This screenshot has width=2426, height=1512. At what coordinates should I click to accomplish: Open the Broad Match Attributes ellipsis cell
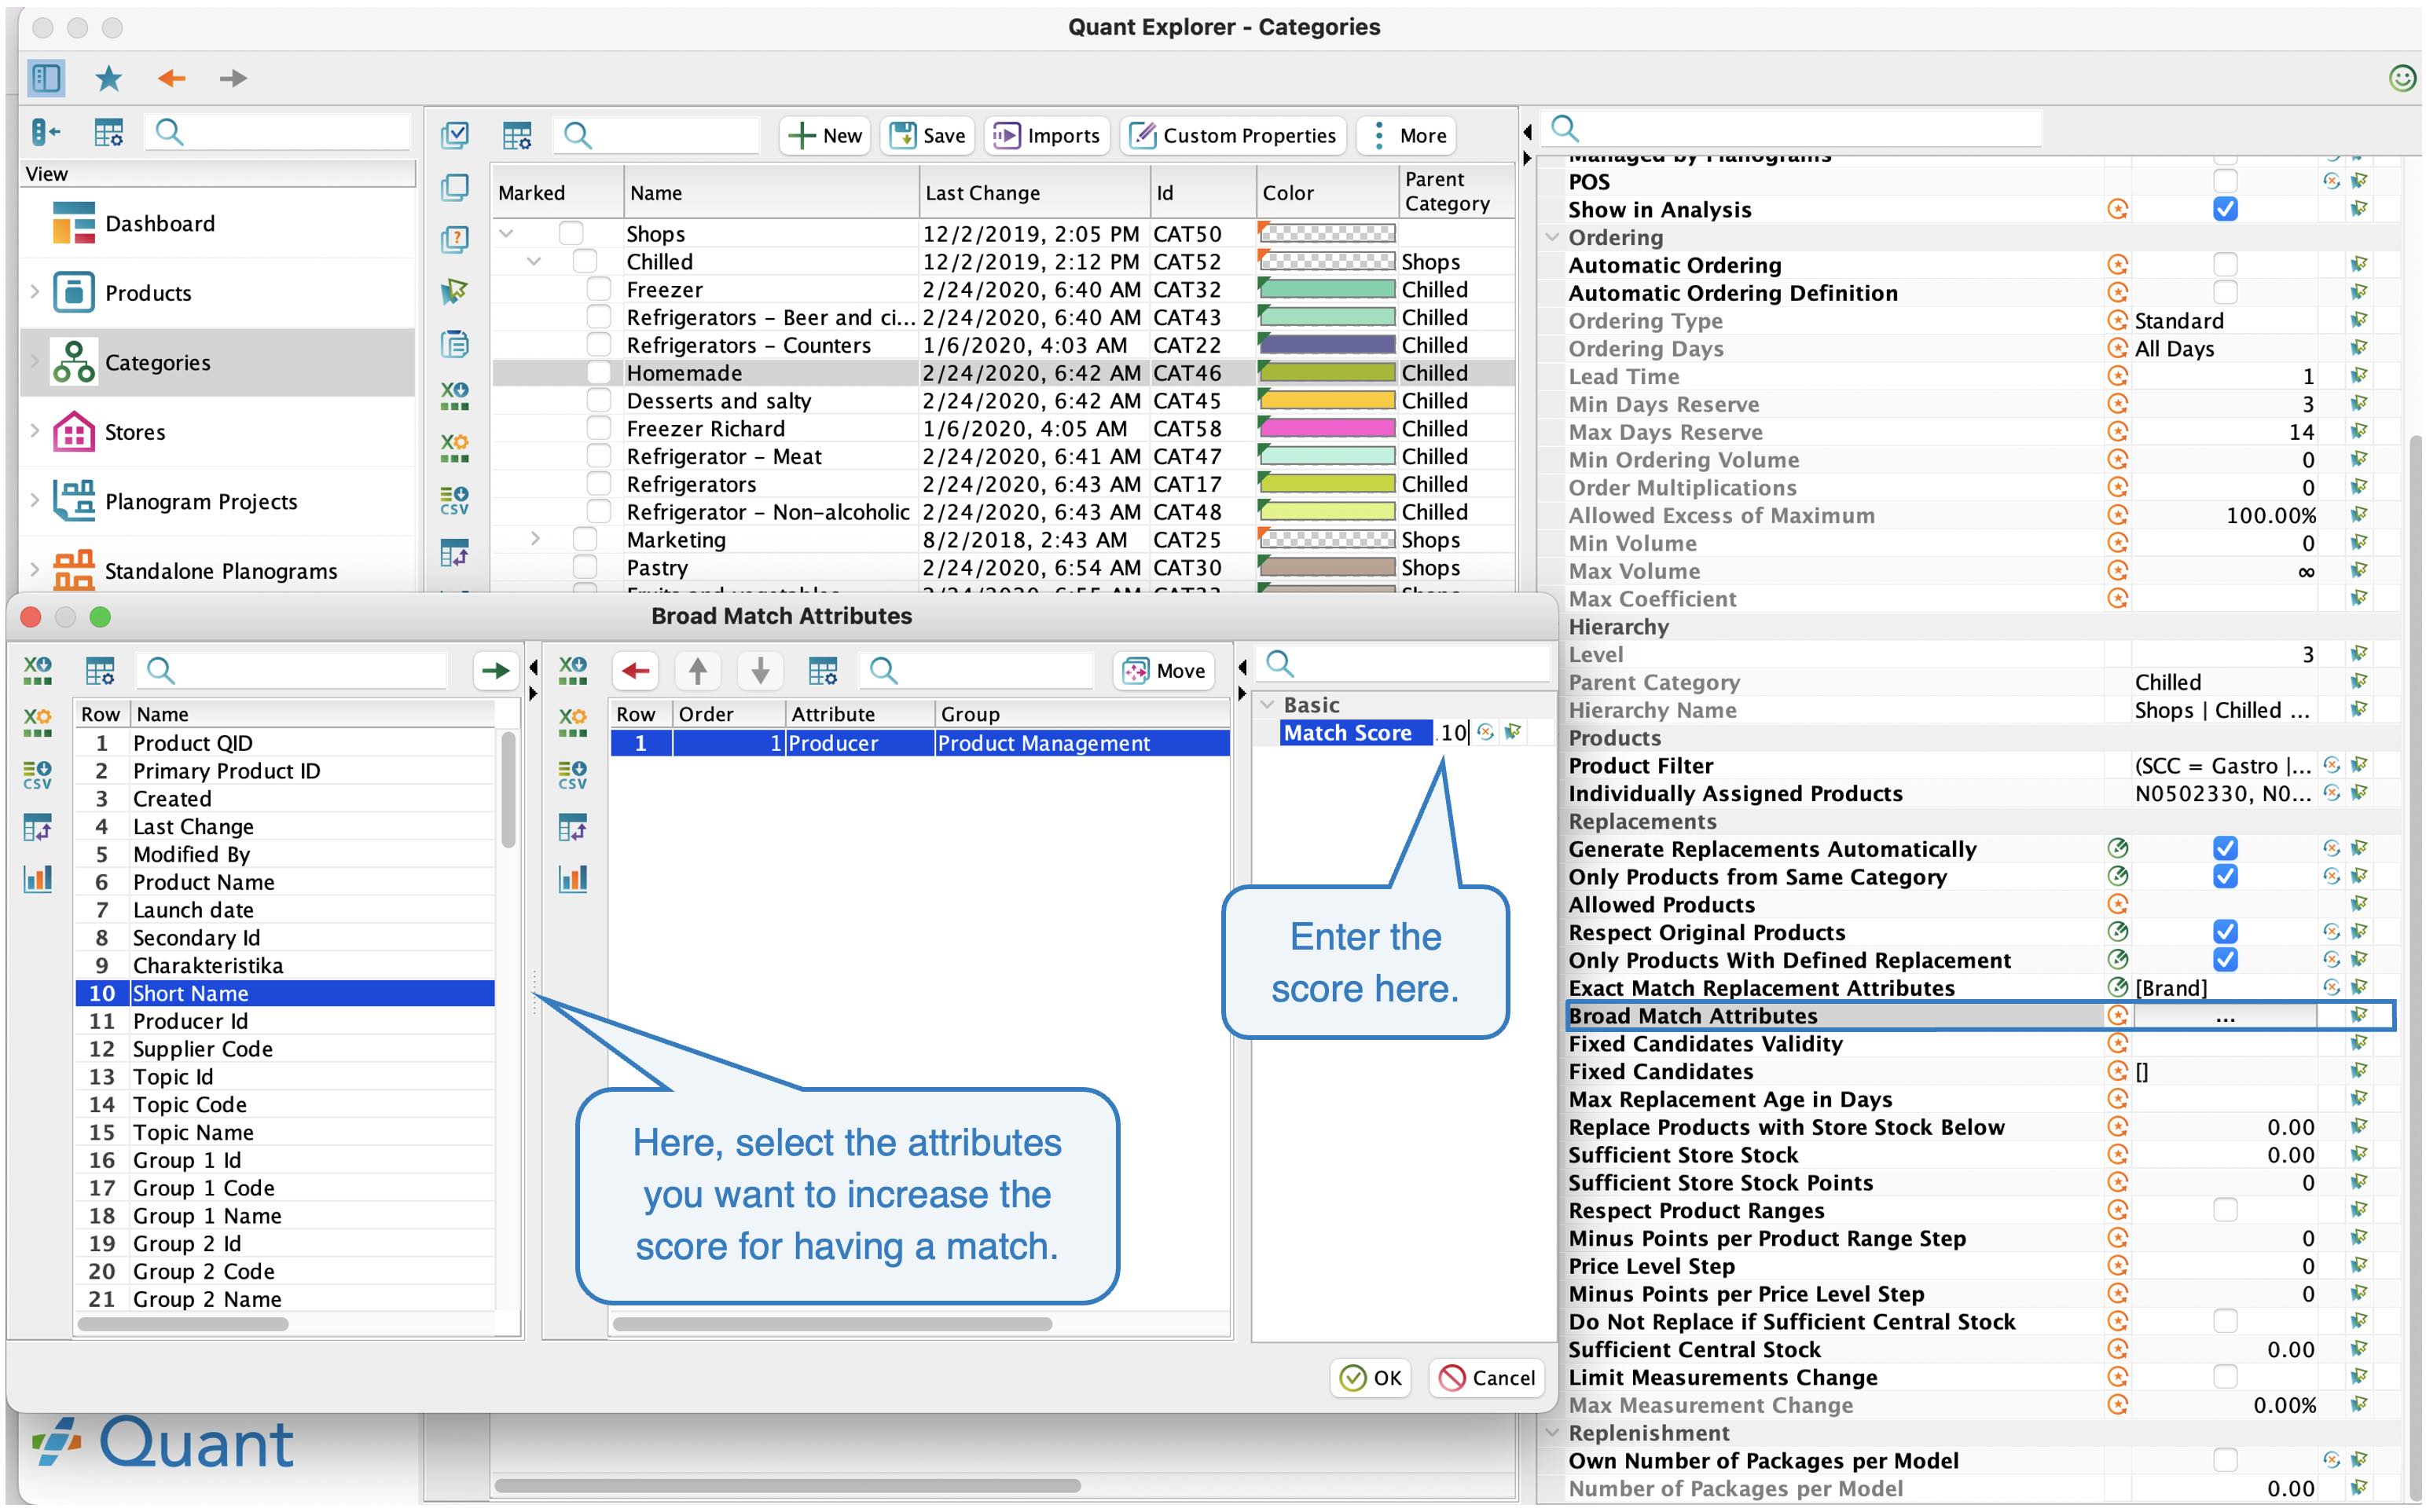click(2225, 1016)
